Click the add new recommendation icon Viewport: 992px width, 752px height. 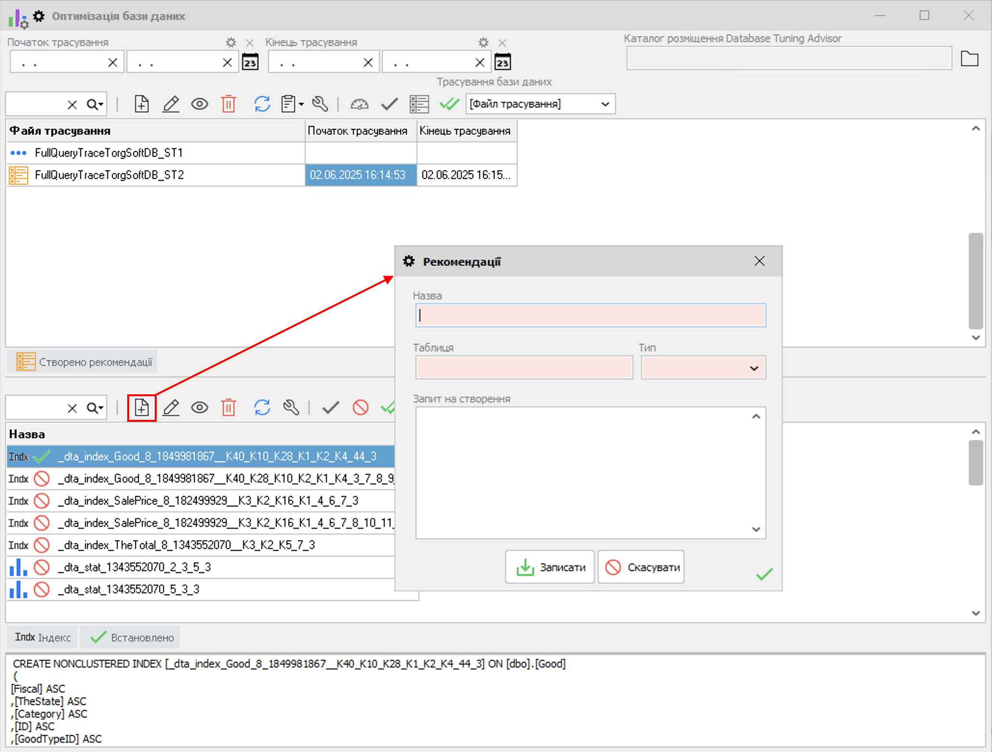pos(141,408)
